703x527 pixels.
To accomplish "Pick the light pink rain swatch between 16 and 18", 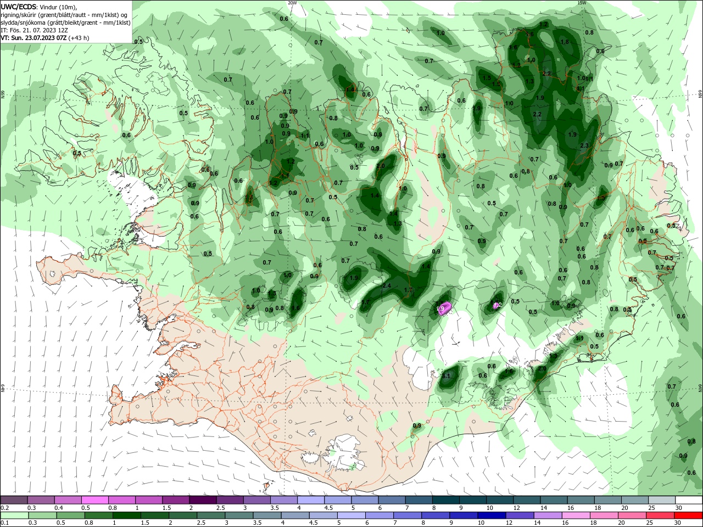I will click(577, 515).
